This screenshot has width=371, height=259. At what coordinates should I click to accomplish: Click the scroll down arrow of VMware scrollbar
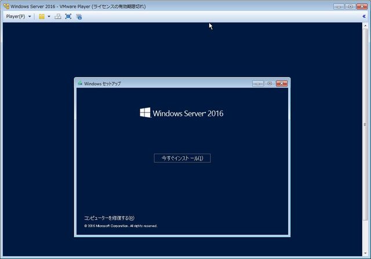click(x=365, y=253)
